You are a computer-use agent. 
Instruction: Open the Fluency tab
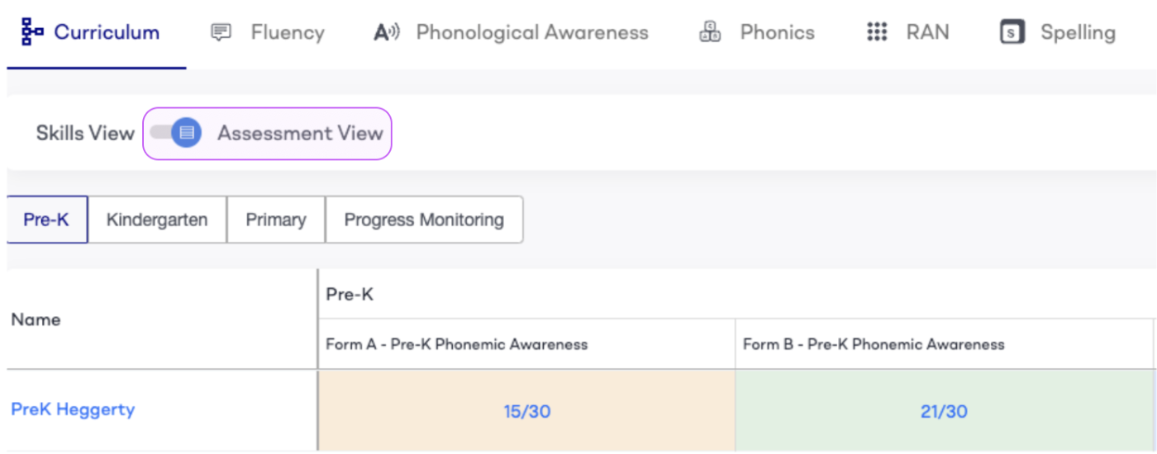pos(287,33)
